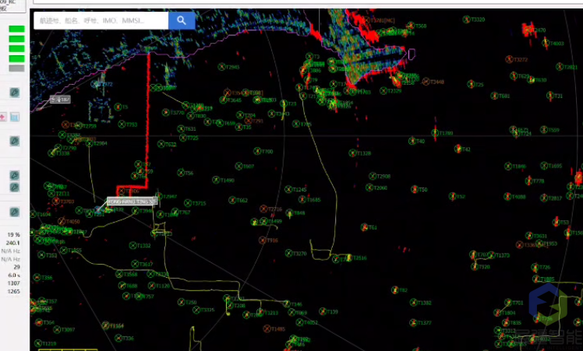The width and height of the screenshot is (583, 351).
Task: Select radar target T25
Action: [x=471, y=84]
